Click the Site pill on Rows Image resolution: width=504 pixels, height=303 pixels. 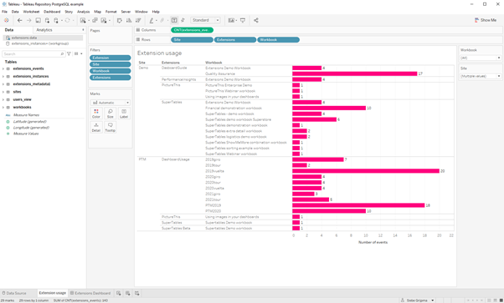coord(192,40)
